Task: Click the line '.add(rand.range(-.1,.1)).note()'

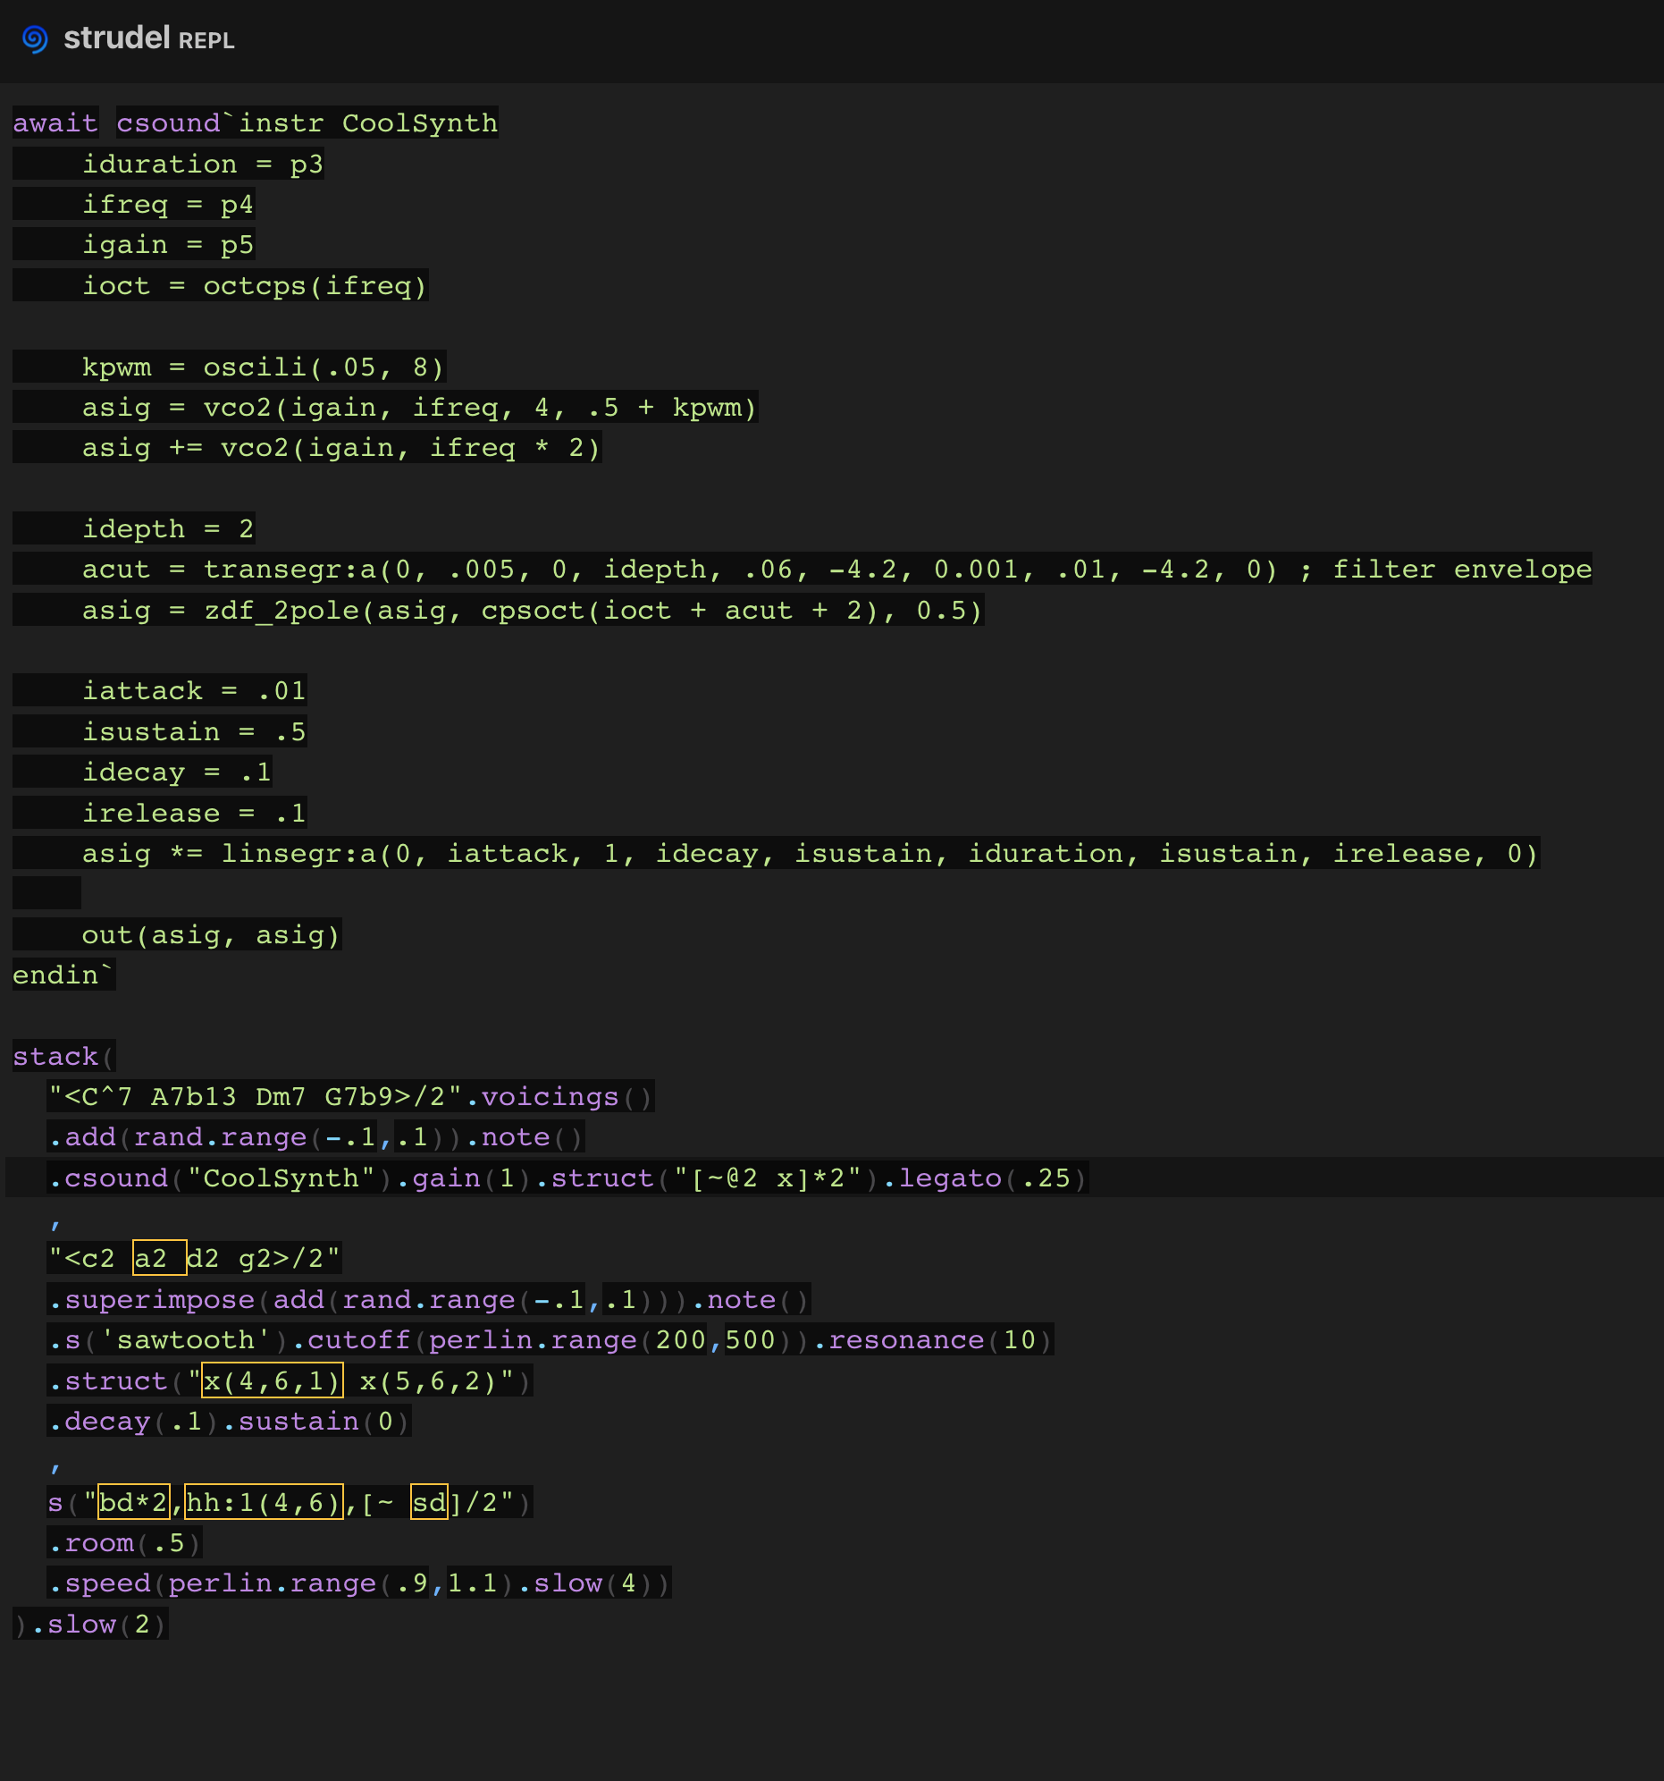Action: click(x=316, y=1137)
